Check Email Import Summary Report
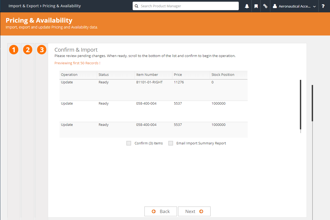 (171, 143)
